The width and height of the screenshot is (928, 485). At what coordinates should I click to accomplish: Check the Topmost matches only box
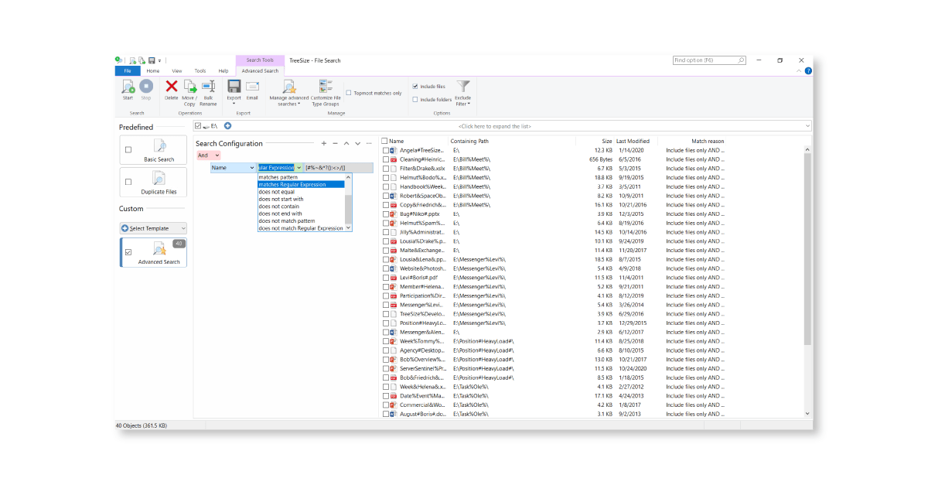(x=350, y=91)
